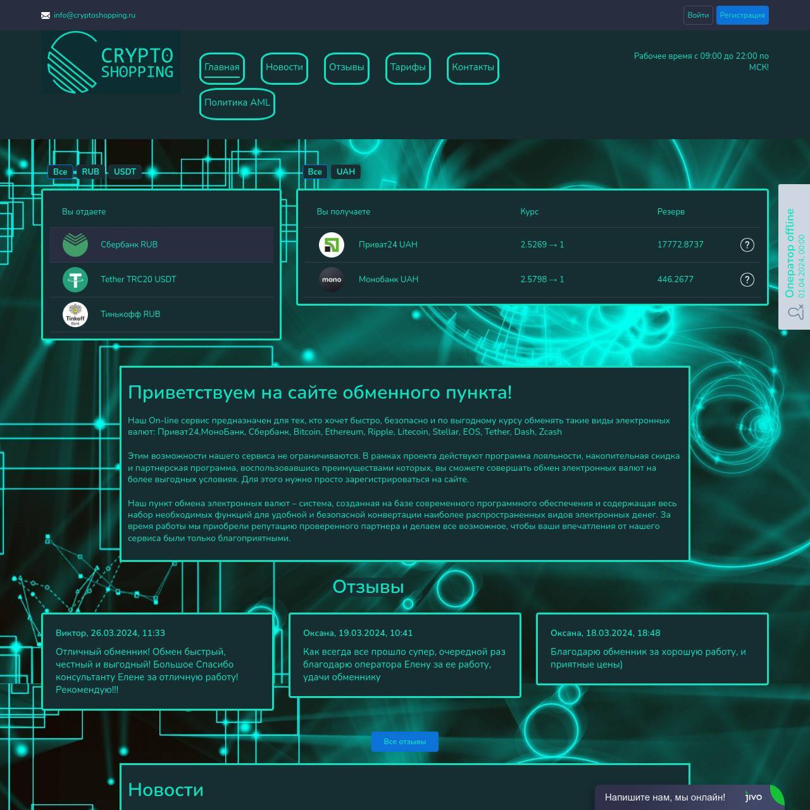
Task: Filter give currencies by RUB
Action: click(x=90, y=171)
